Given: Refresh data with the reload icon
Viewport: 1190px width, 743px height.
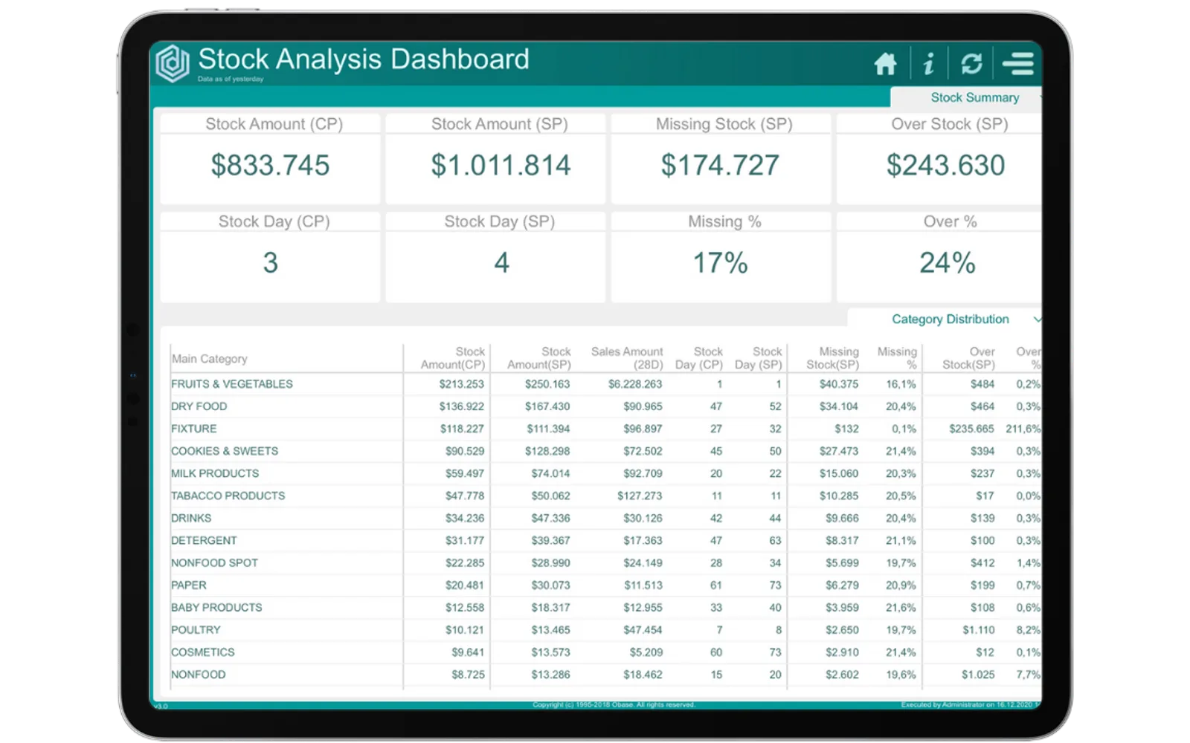Looking at the screenshot, I should point(971,64).
